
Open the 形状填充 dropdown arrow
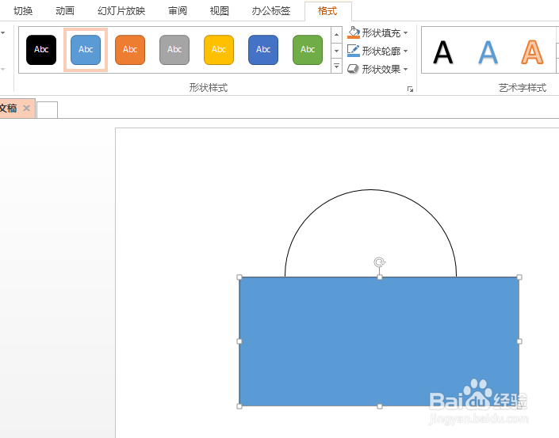point(406,33)
